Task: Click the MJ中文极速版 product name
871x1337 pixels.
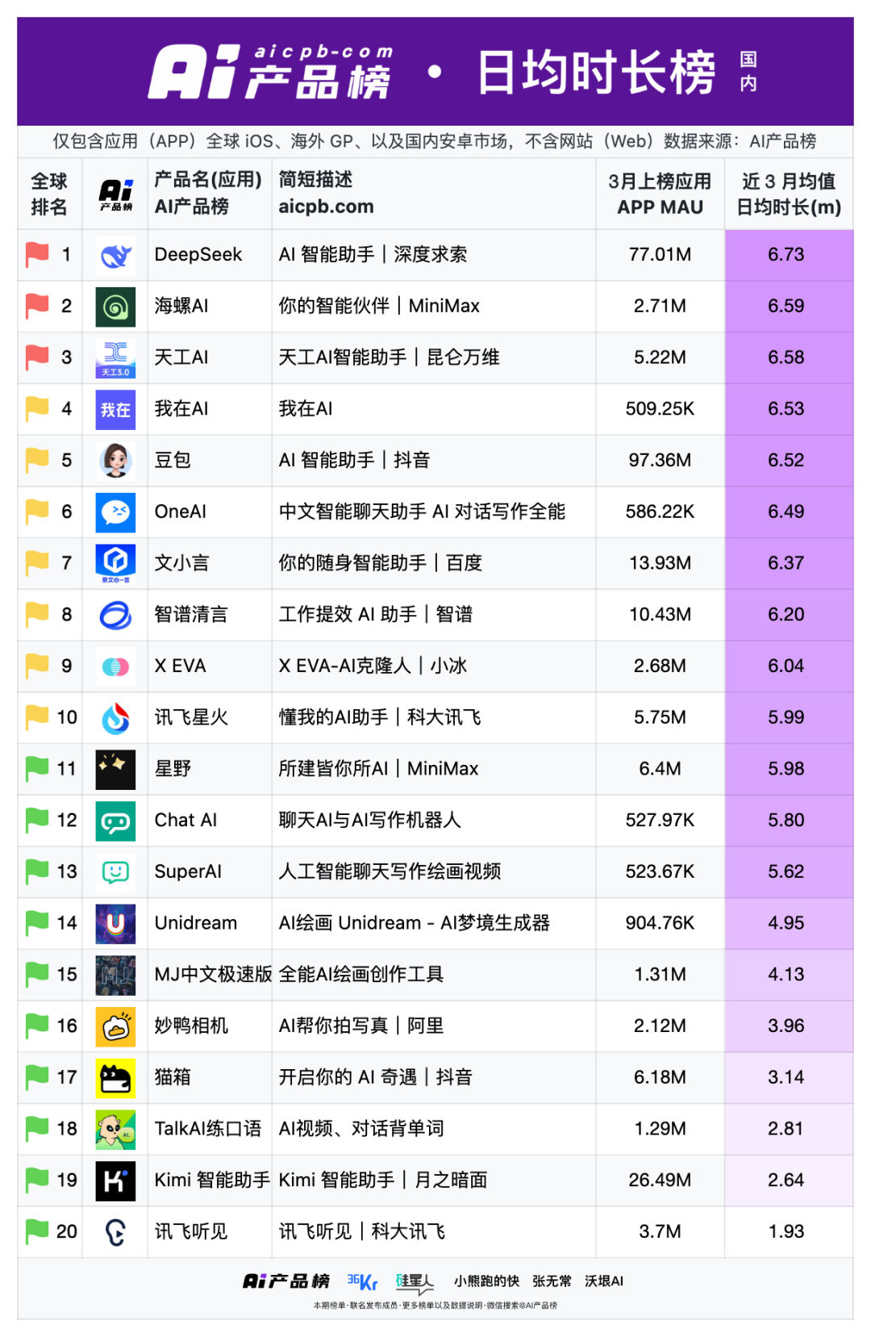Action: pyautogui.click(x=213, y=975)
